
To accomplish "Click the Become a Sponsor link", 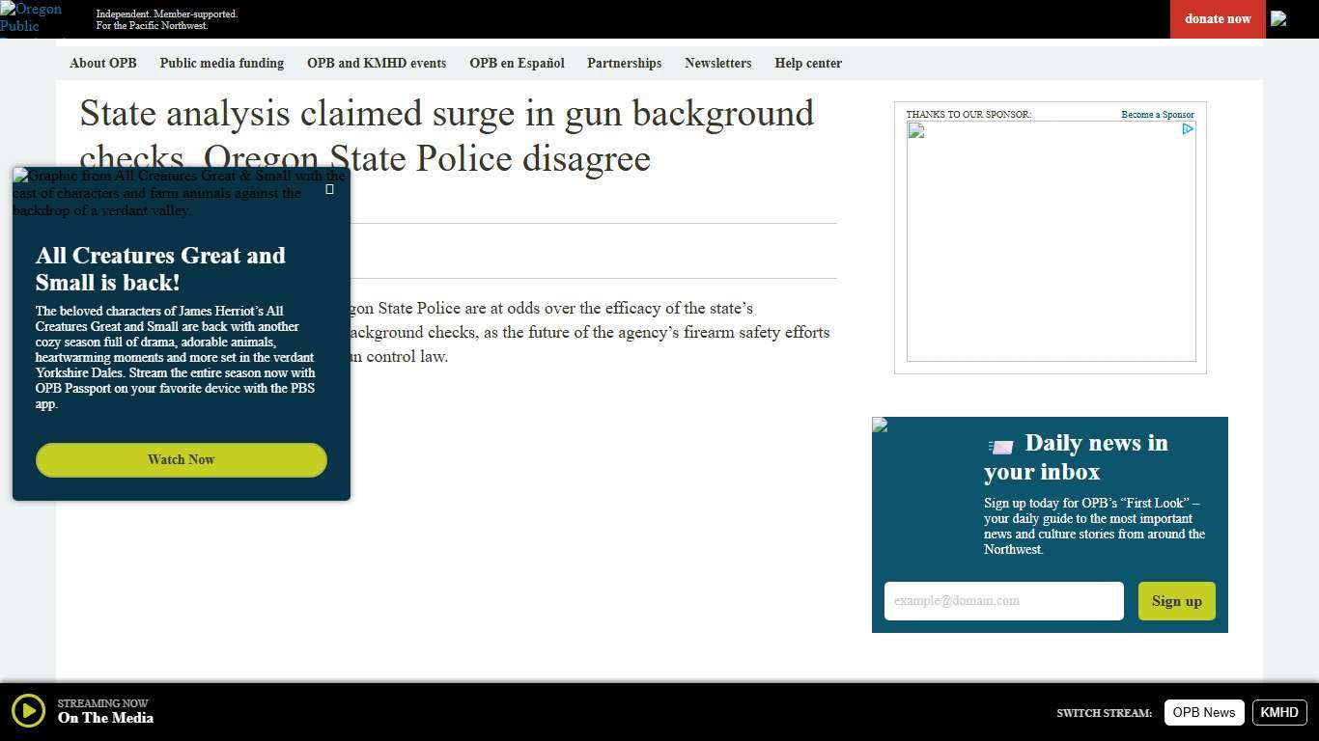I will click(x=1157, y=114).
